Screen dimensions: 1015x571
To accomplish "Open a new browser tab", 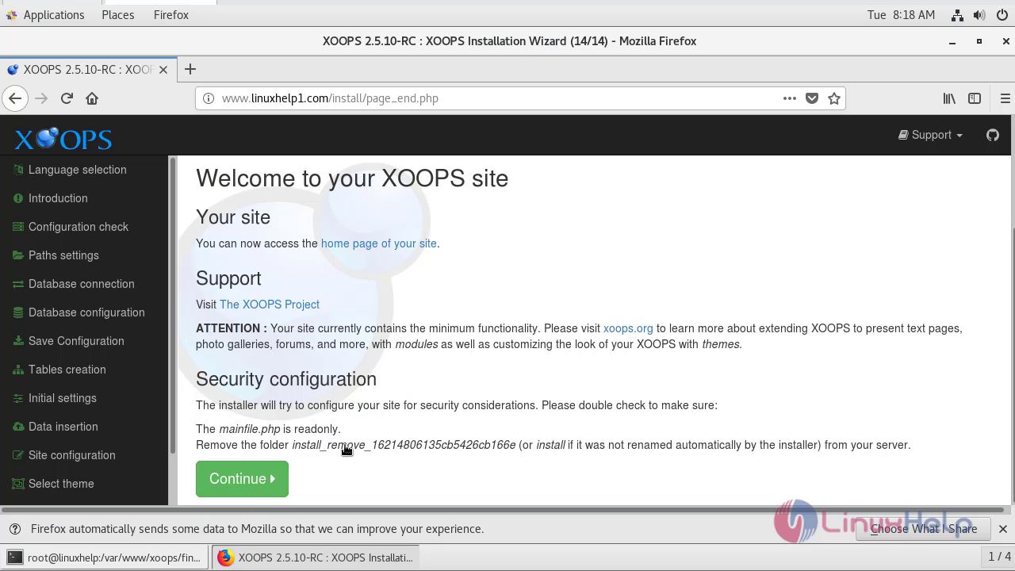I will pyautogui.click(x=190, y=69).
